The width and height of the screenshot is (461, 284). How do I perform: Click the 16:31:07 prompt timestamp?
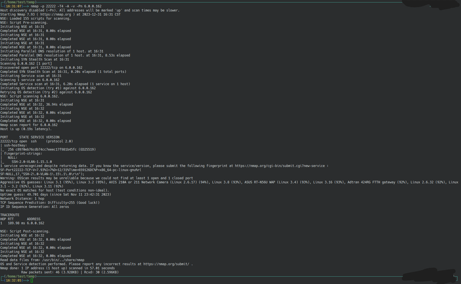click(14, 6)
